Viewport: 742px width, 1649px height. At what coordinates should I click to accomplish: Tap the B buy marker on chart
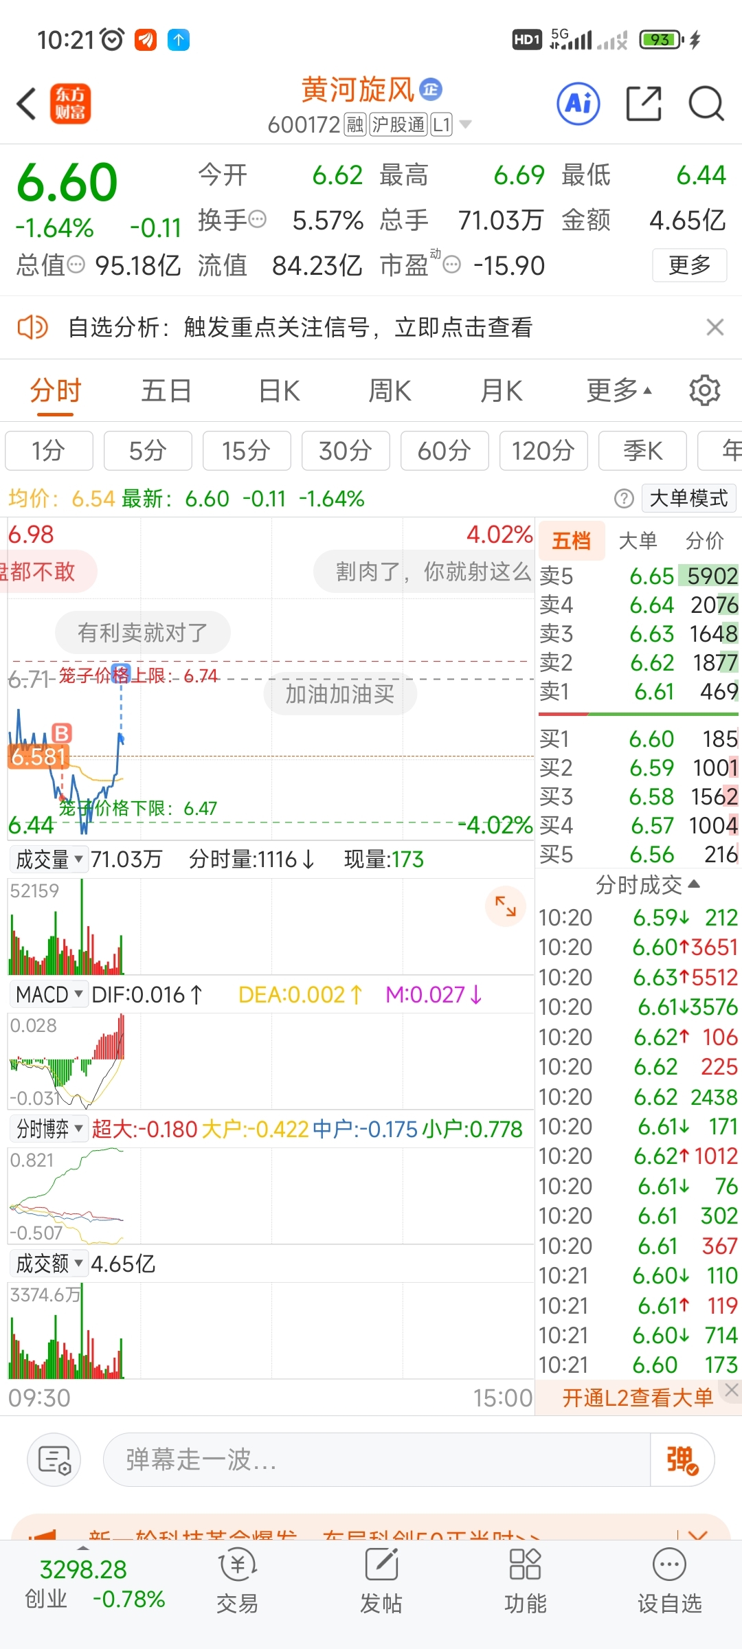click(x=62, y=733)
